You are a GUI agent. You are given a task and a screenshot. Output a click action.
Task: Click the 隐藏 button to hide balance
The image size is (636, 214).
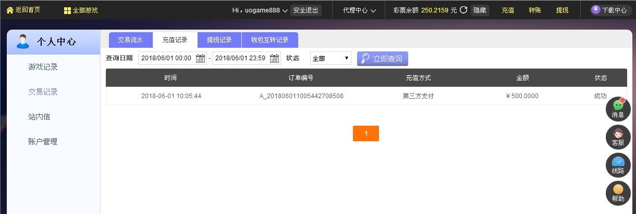pyautogui.click(x=480, y=10)
